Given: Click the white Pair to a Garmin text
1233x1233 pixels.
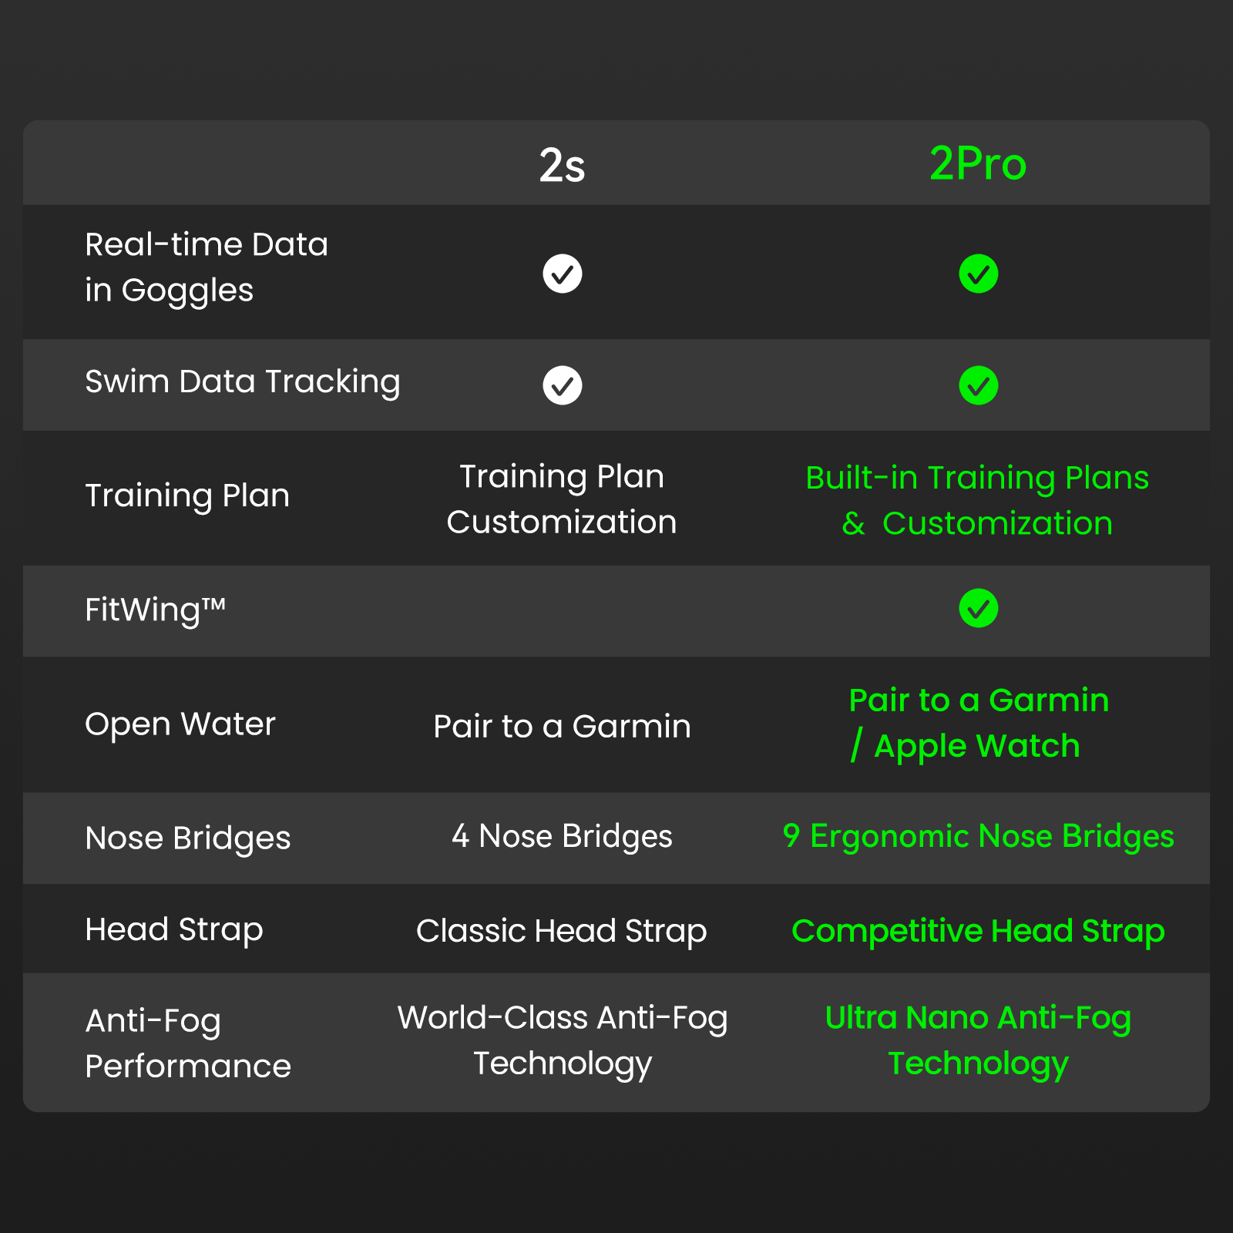Looking at the screenshot, I should 562,727.
